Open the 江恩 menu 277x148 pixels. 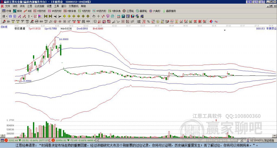tap(29, 6)
